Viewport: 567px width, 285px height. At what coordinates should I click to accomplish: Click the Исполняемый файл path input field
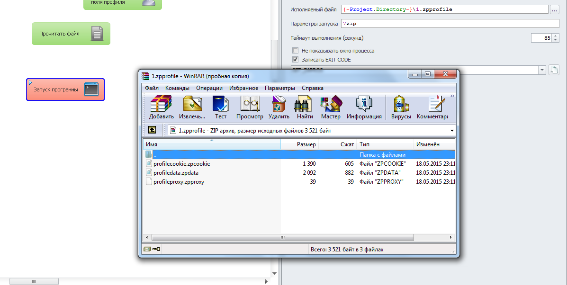(444, 9)
